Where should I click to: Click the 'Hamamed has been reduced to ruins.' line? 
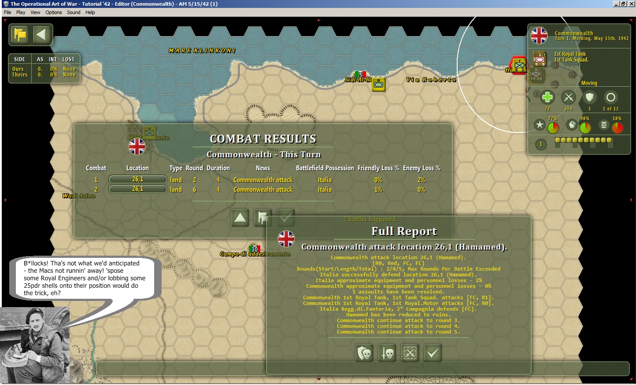click(x=398, y=315)
